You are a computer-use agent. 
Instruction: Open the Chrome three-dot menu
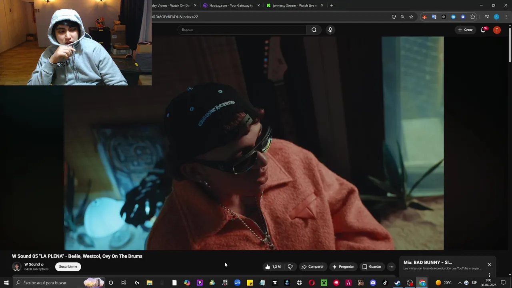[506, 17]
